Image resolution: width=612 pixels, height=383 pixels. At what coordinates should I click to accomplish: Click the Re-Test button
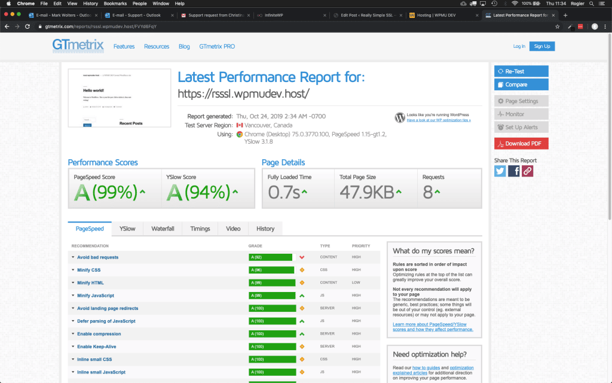(521, 71)
